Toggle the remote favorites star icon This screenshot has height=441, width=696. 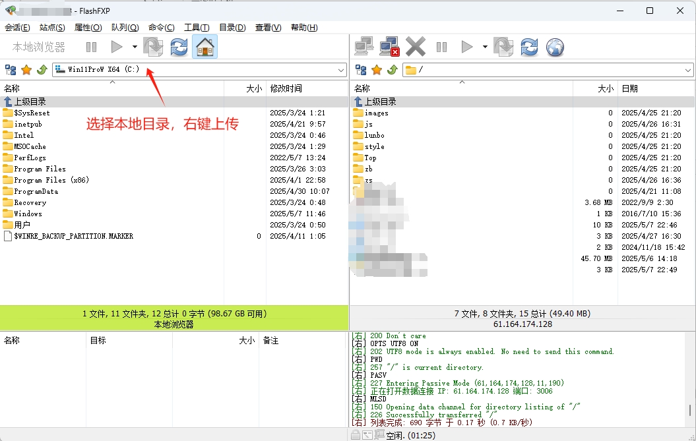point(376,69)
